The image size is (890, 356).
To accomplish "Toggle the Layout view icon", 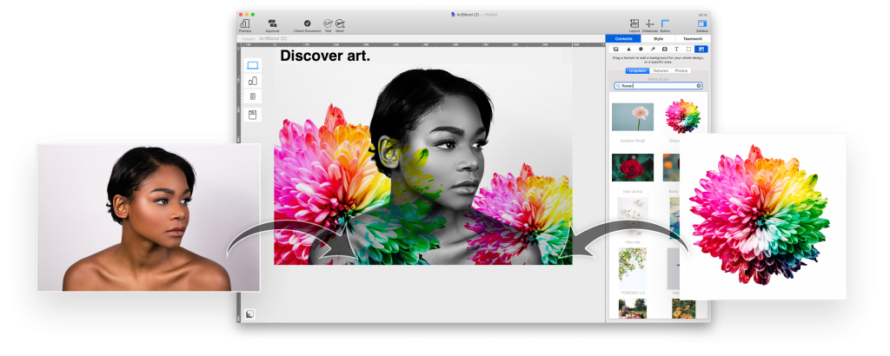I will click(x=634, y=23).
